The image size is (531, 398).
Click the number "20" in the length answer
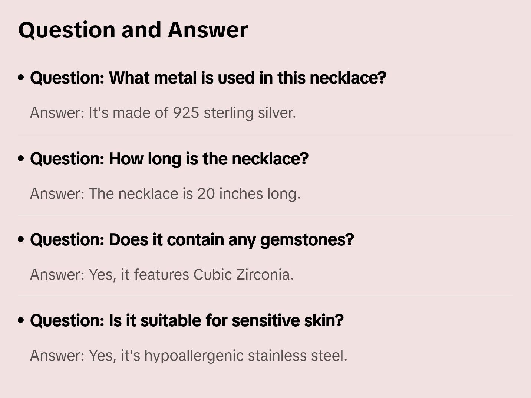click(x=206, y=194)
